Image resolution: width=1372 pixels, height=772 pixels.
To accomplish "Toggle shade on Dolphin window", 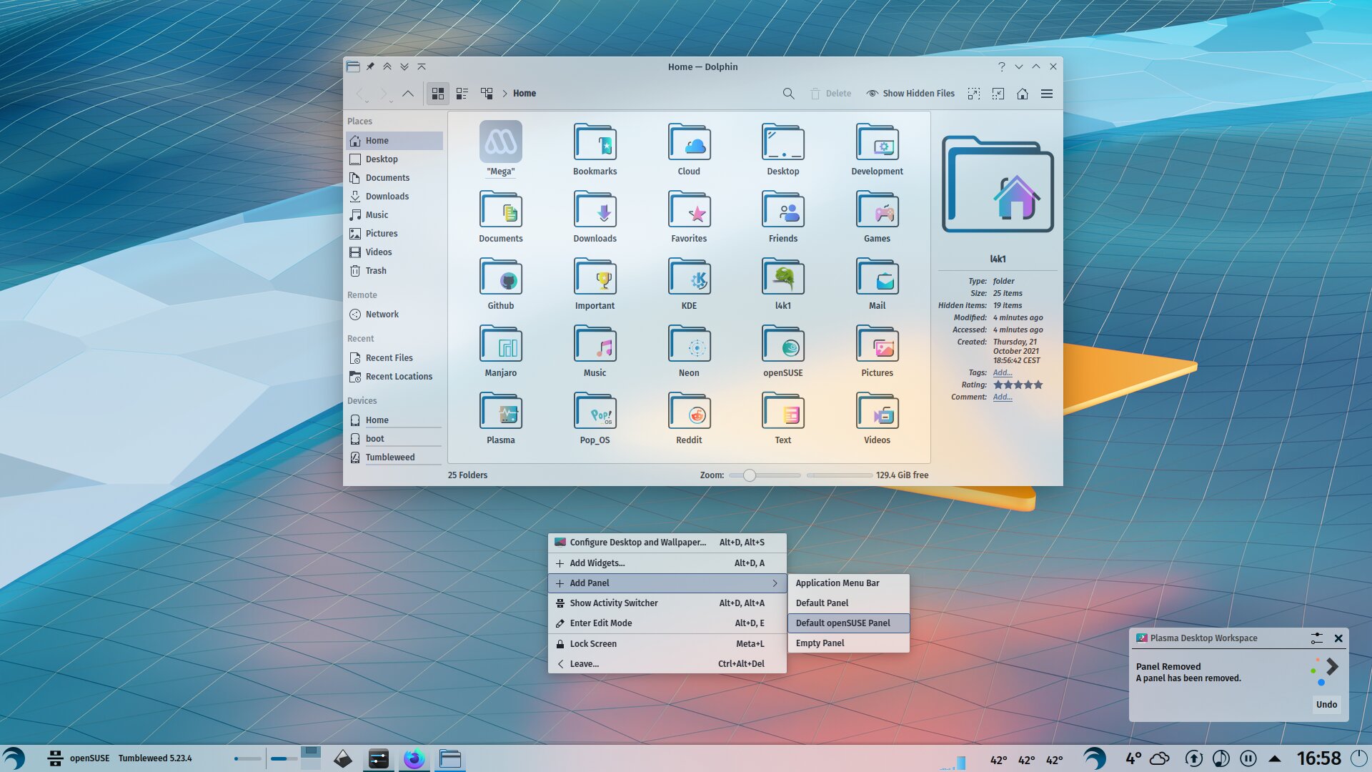I will tap(422, 66).
